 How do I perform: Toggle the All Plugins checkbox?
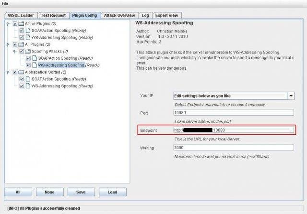15,44
